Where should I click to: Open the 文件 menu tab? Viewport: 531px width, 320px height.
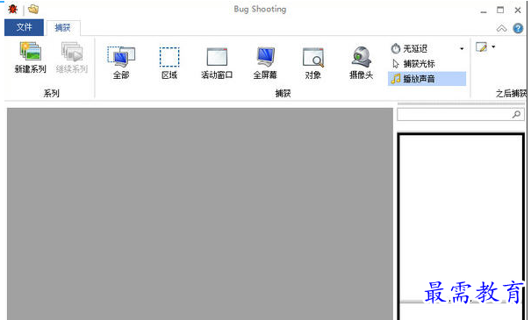click(24, 27)
